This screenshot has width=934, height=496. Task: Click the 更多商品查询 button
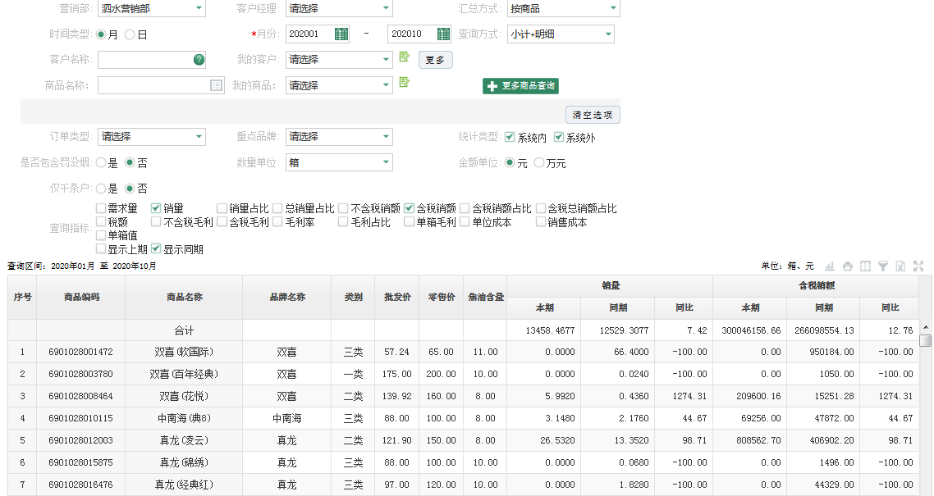pos(520,86)
